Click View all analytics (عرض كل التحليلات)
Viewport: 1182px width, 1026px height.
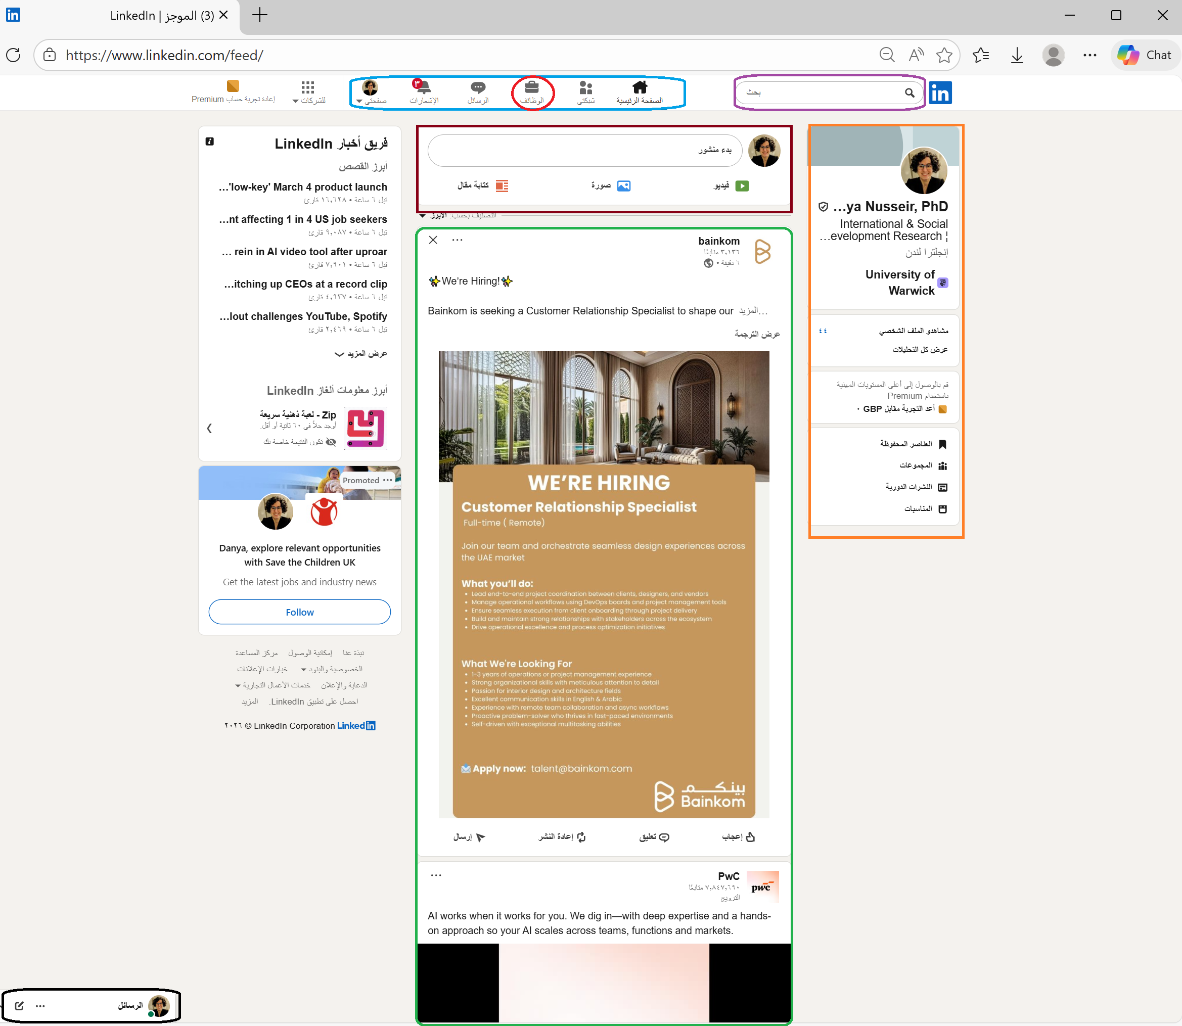920,349
